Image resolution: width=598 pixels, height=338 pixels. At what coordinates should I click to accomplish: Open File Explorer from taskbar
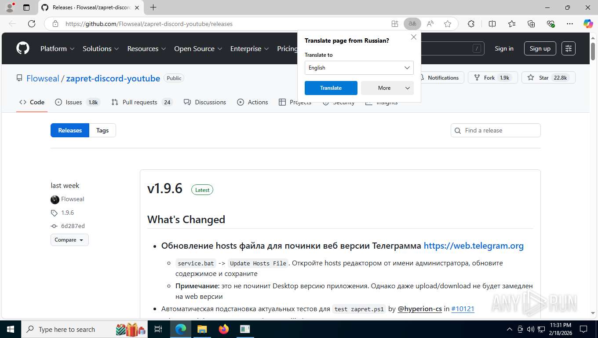click(x=202, y=329)
